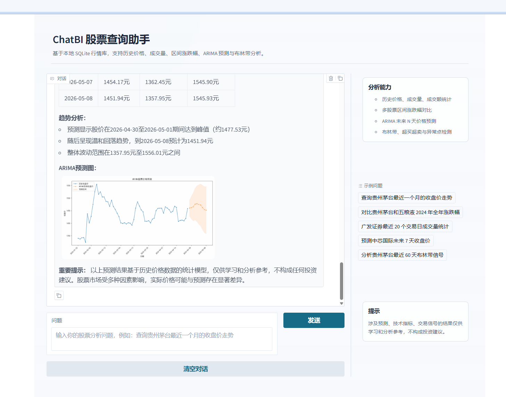Click table cell 1357.95元
This screenshot has height=397, width=506.
pos(163,99)
